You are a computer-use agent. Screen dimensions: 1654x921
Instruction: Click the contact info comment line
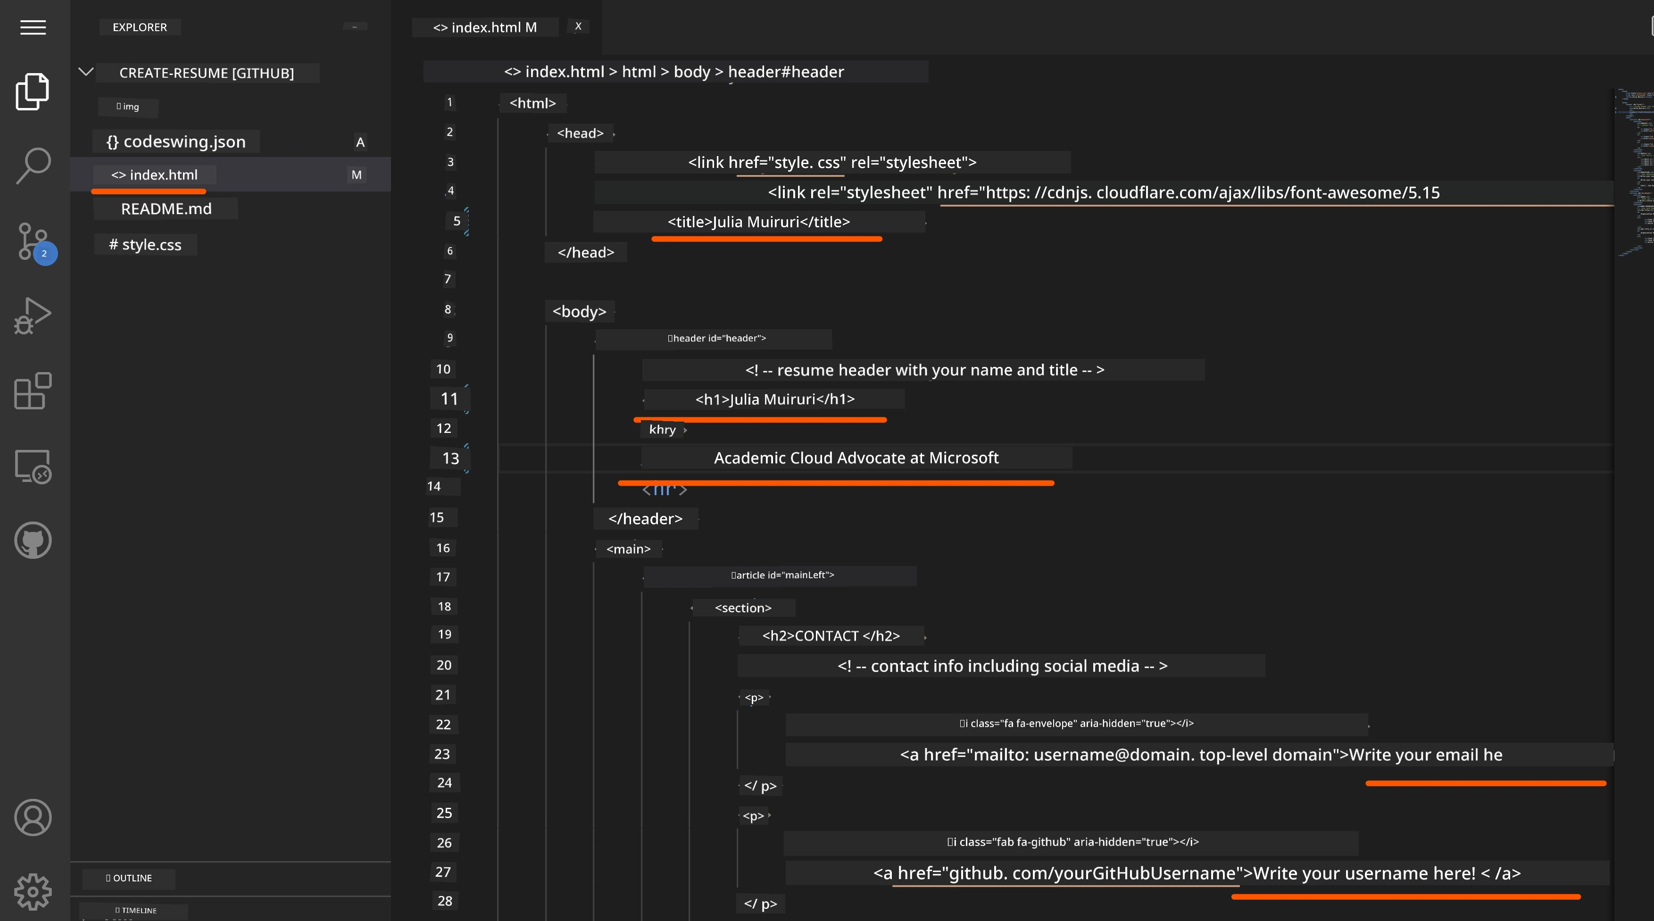pyautogui.click(x=1002, y=666)
